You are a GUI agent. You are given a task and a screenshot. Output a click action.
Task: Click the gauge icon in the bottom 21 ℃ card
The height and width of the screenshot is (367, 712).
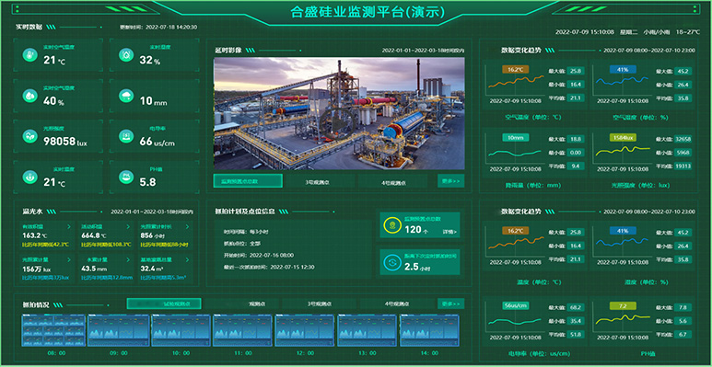(x=30, y=177)
